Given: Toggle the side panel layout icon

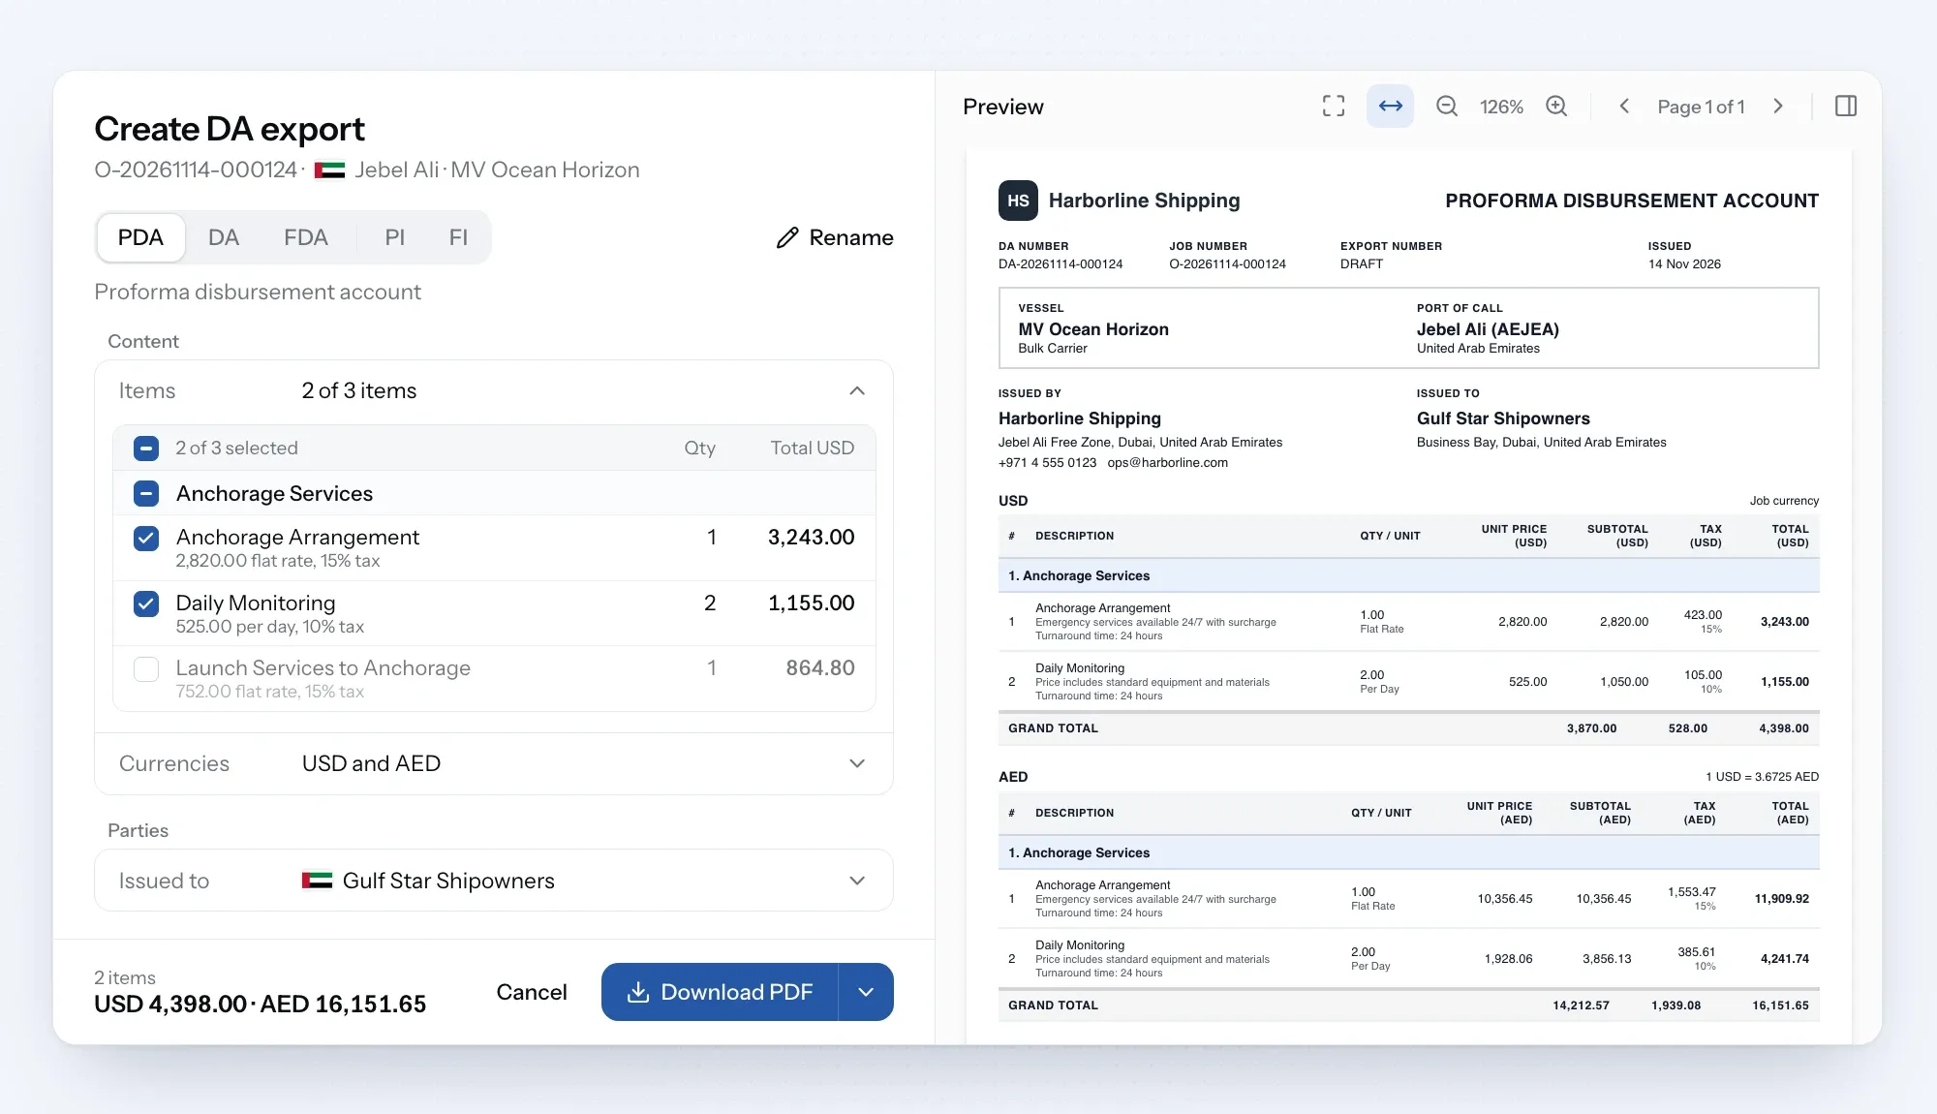Looking at the screenshot, I should click(x=1846, y=107).
